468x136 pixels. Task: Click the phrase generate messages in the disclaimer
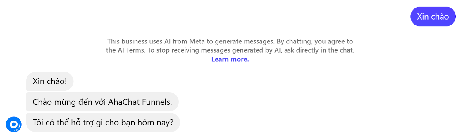(245, 41)
